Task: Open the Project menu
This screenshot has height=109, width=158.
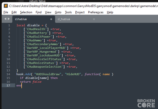Action: (x=80, y=12)
